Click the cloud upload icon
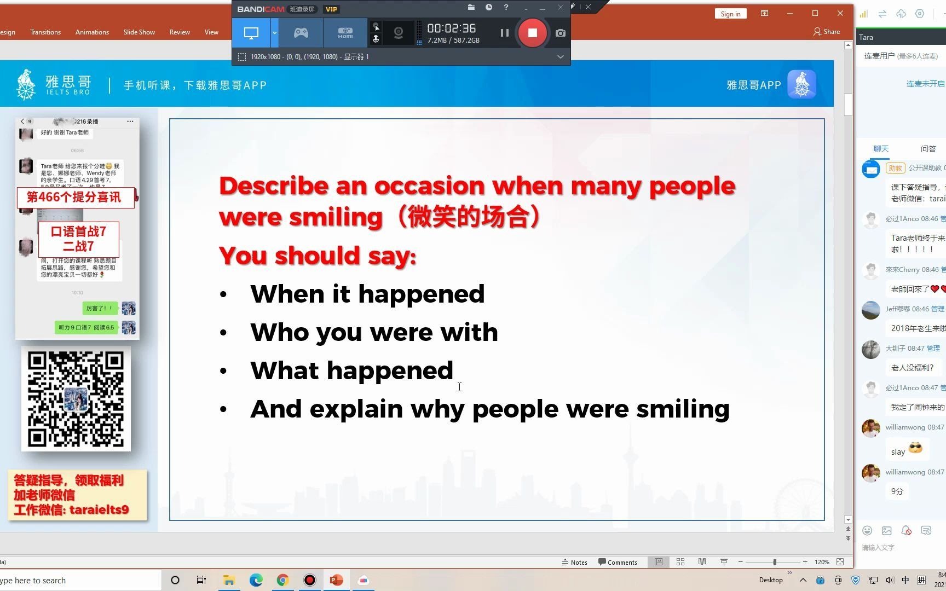The width and height of the screenshot is (946, 591). 901,14
